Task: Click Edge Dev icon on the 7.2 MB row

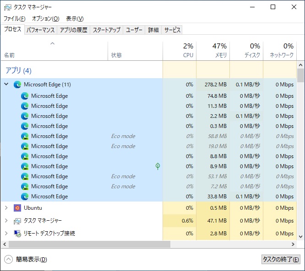Action: 25,186
